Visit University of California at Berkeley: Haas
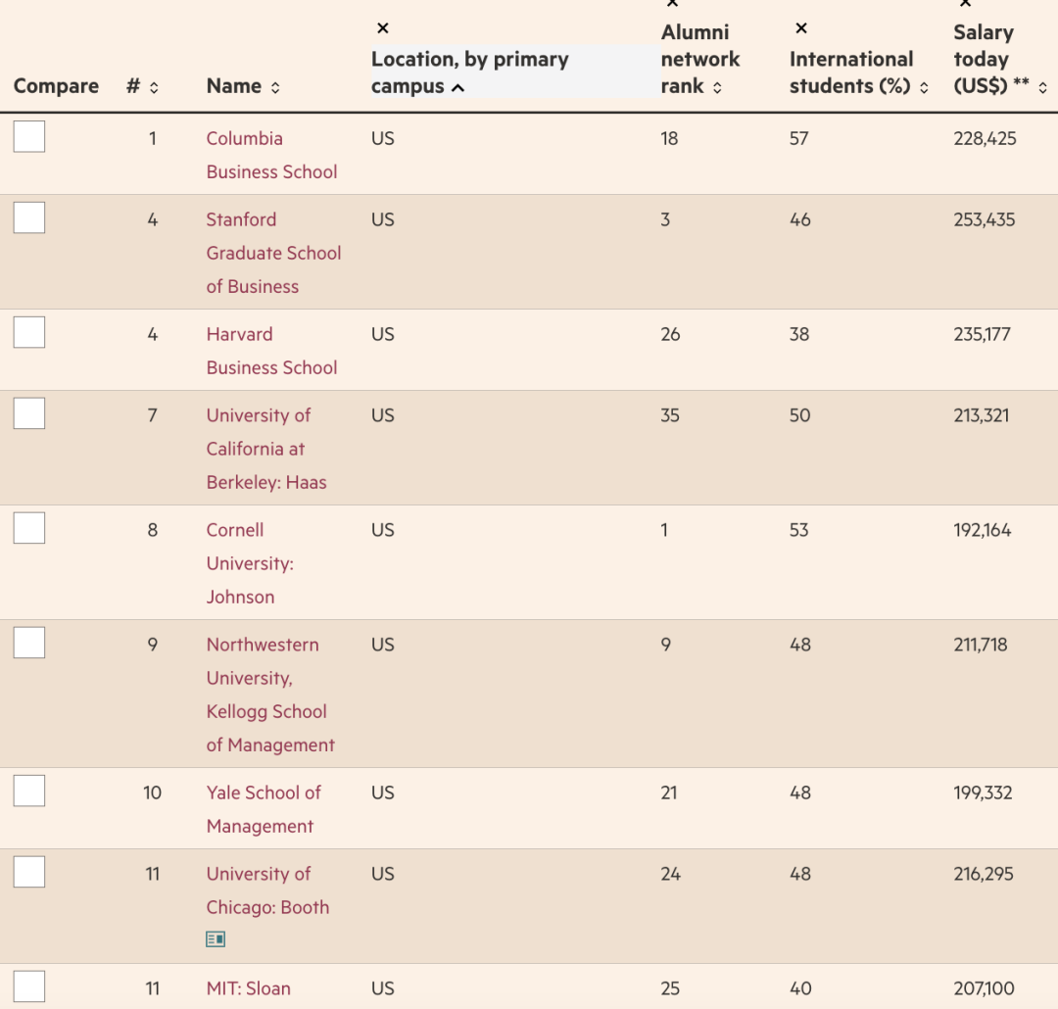The height and width of the screenshot is (1009, 1058). (265, 449)
